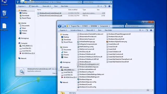The image size is (167, 94).
Task: Select Xceed.Wpf.DataGrid.ThemePack1.dll file
Action: click(119, 59)
